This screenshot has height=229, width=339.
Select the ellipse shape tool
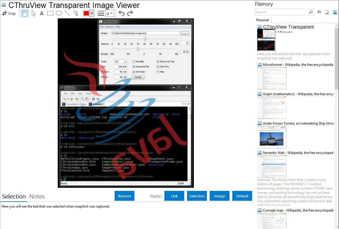click(x=59, y=13)
